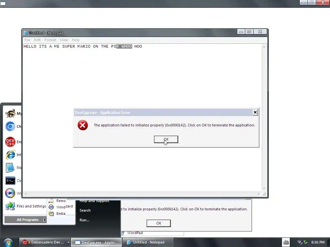Open Notepad's Edit menu

click(37, 40)
